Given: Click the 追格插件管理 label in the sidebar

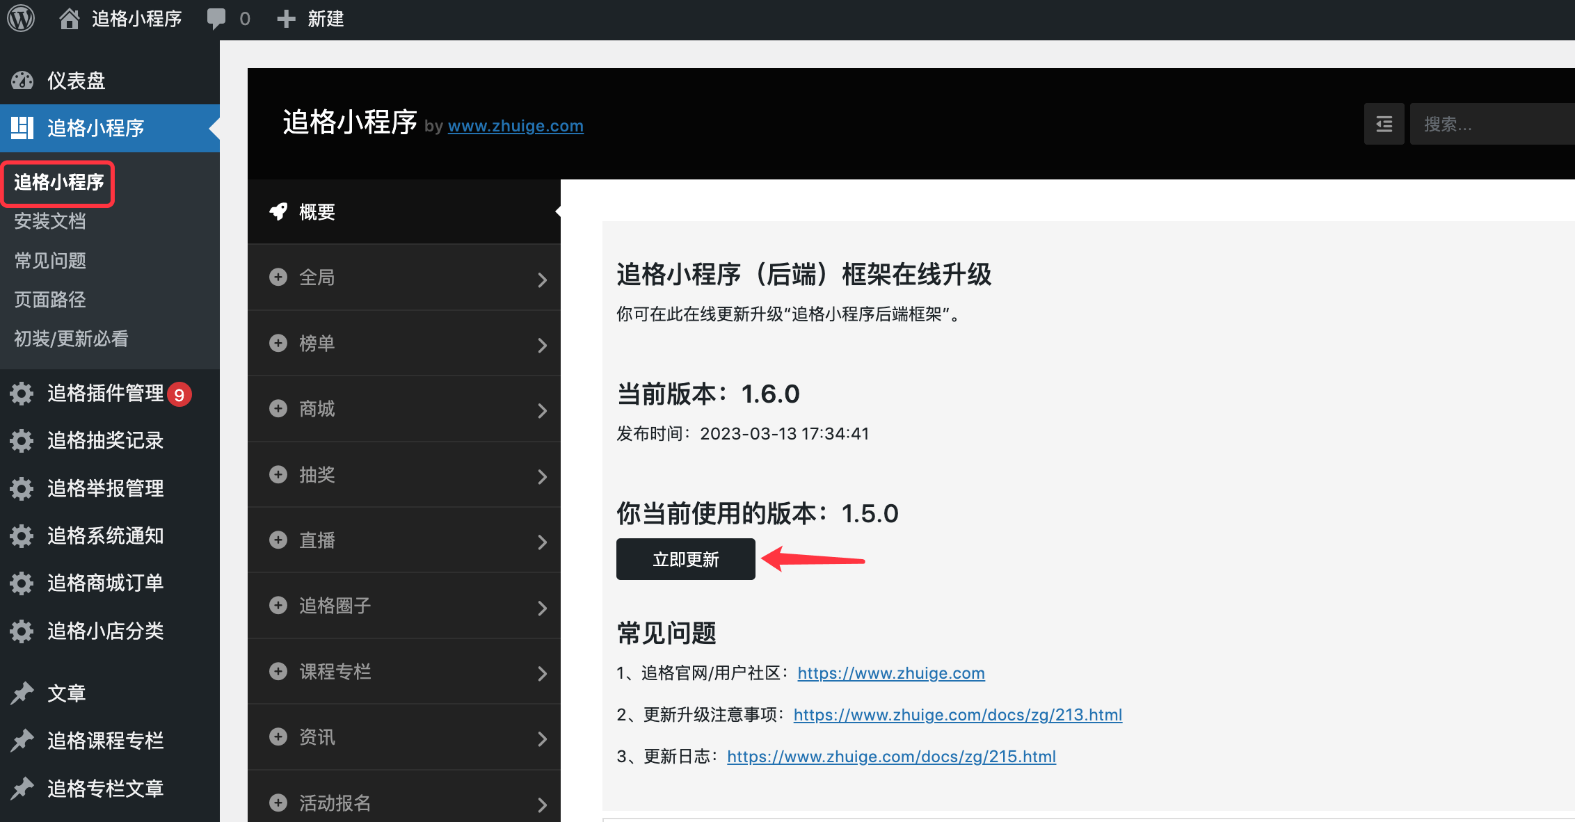Looking at the screenshot, I should click(106, 394).
